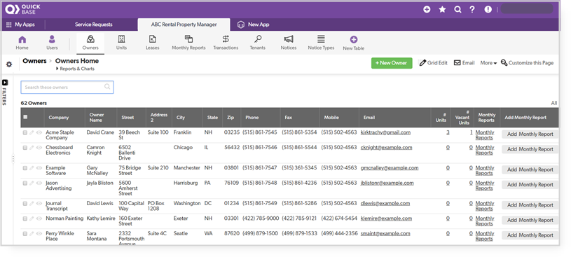The width and height of the screenshot is (571, 257).
Task: Tick the checkbox for Acme Staple Company
Action: 25,133
